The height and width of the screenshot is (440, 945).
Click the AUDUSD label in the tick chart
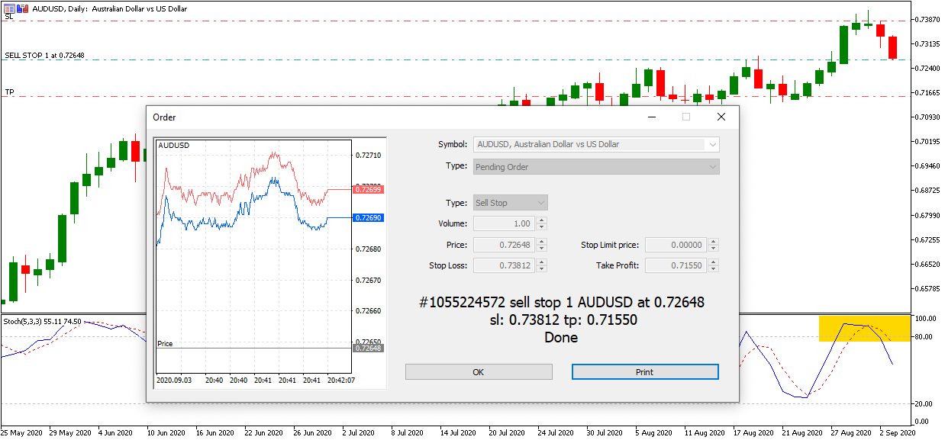click(x=173, y=145)
